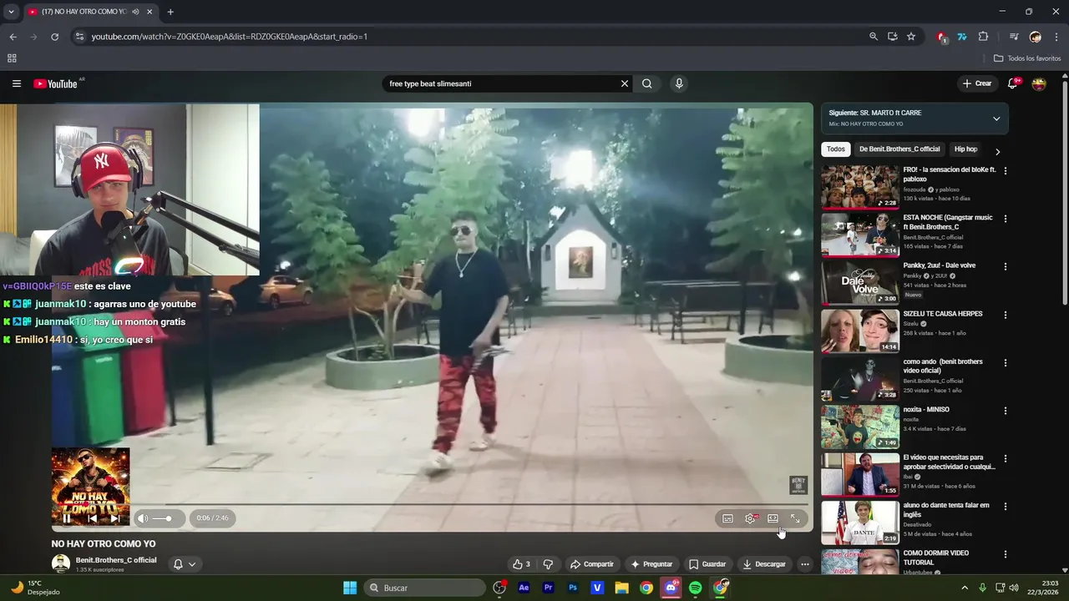The width and height of the screenshot is (1069, 601).
Task: Show more filter chips with arrow
Action: click(x=997, y=152)
